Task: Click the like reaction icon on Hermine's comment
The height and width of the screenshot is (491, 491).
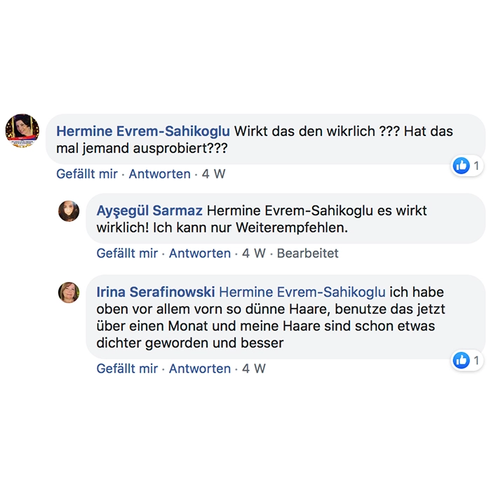Action: point(462,166)
